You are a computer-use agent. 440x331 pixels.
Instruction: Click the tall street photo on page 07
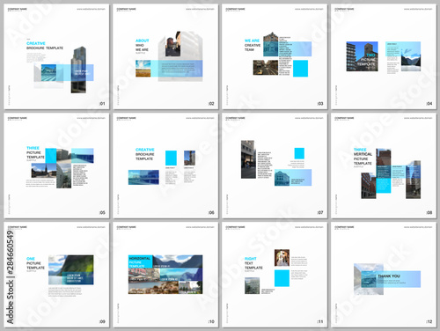click(248, 159)
